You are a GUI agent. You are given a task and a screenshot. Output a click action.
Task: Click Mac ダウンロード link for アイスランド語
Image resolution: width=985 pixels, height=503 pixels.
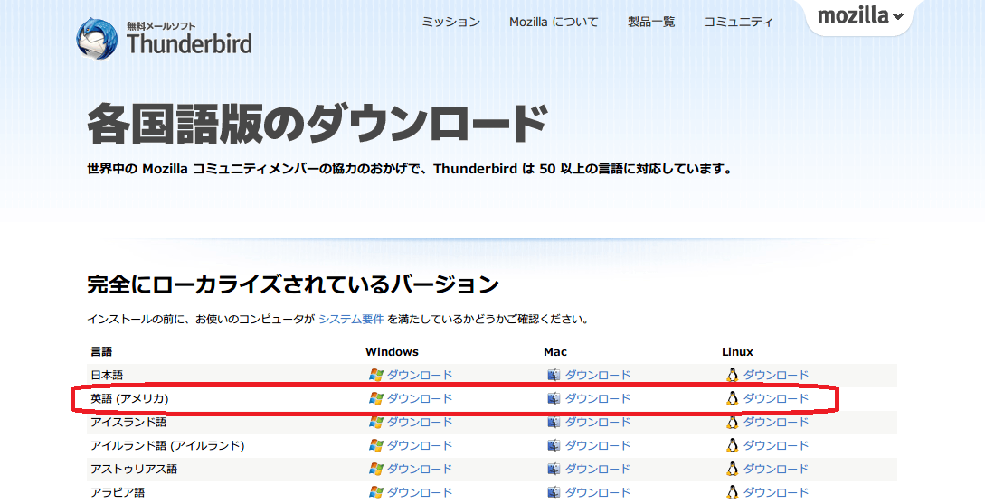(x=598, y=422)
